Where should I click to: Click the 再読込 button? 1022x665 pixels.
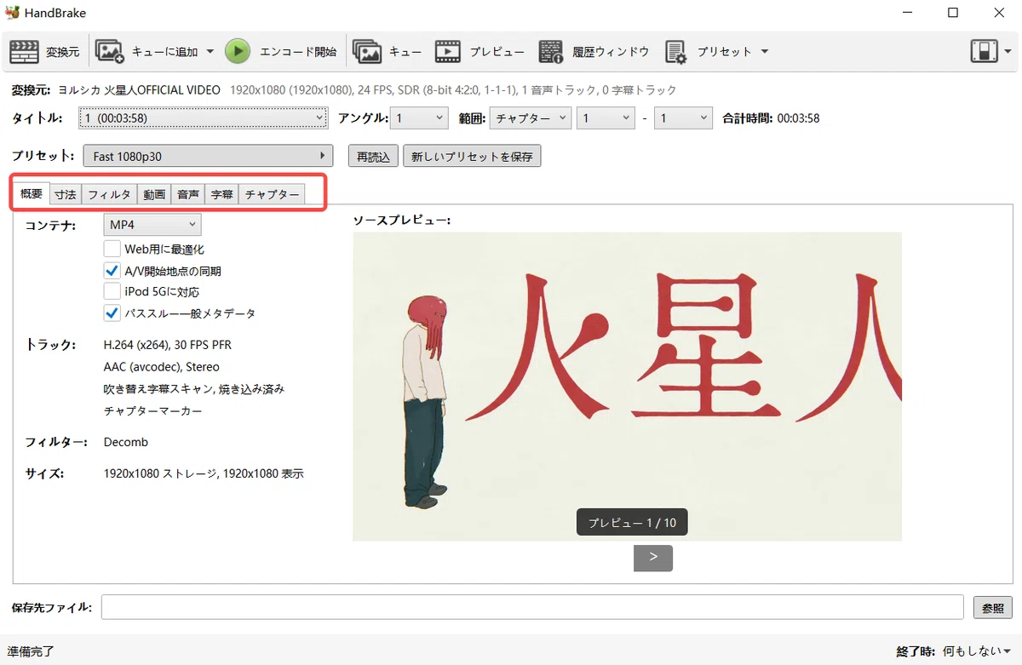[x=373, y=157]
